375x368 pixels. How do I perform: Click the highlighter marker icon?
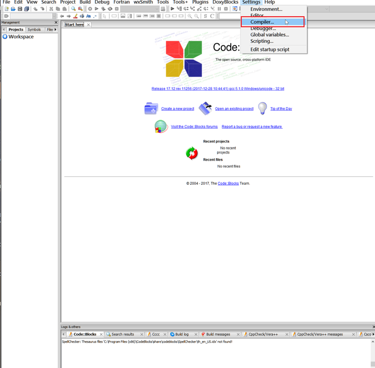(76, 16)
